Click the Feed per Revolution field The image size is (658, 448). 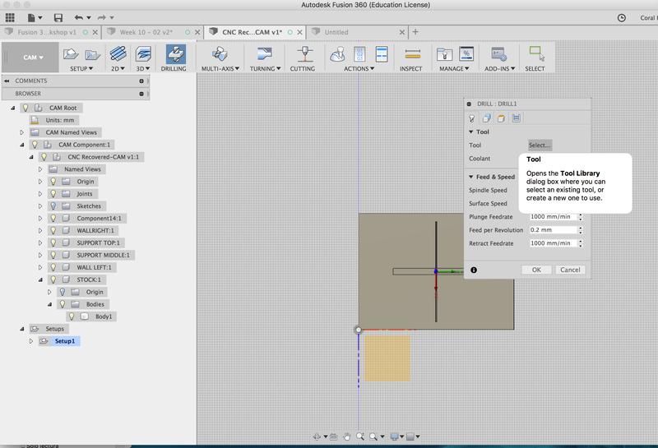(553, 230)
